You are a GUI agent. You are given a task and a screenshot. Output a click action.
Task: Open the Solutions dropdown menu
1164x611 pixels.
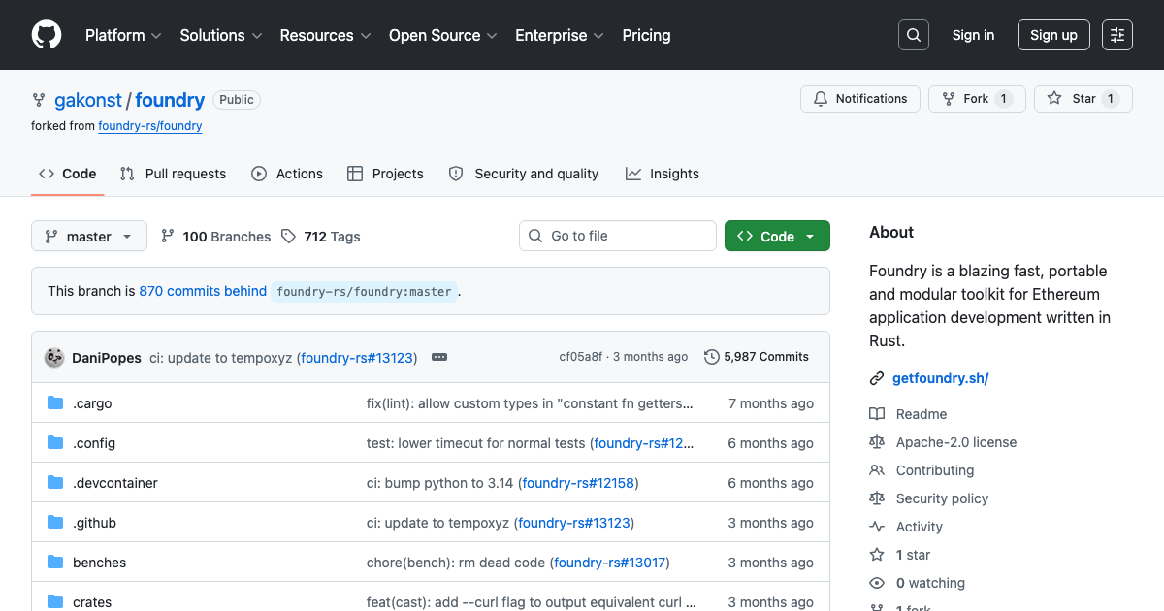pyautogui.click(x=221, y=35)
